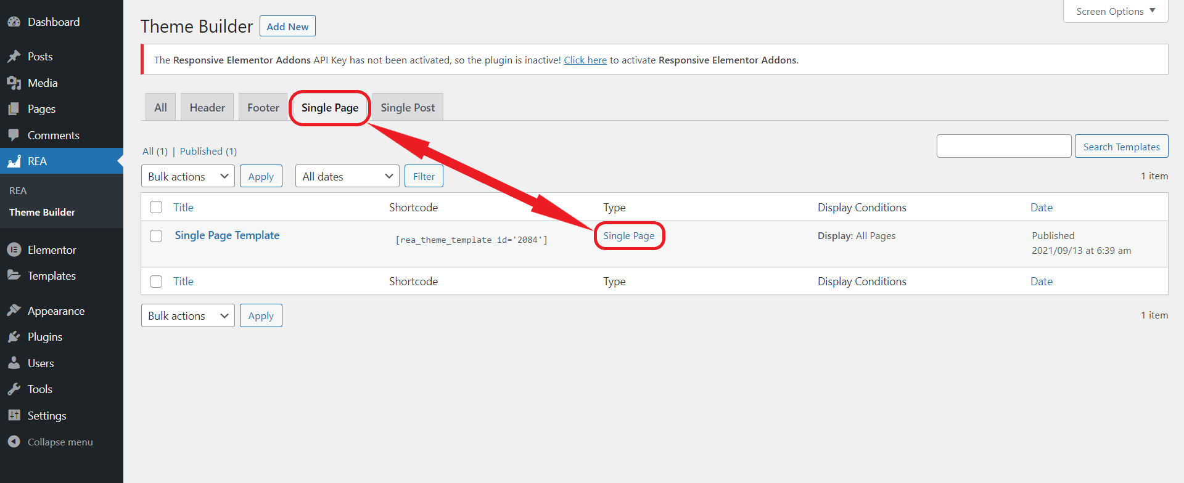Sort by Date in table footer
This screenshot has height=483, width=1184.
click(1042, 282)
